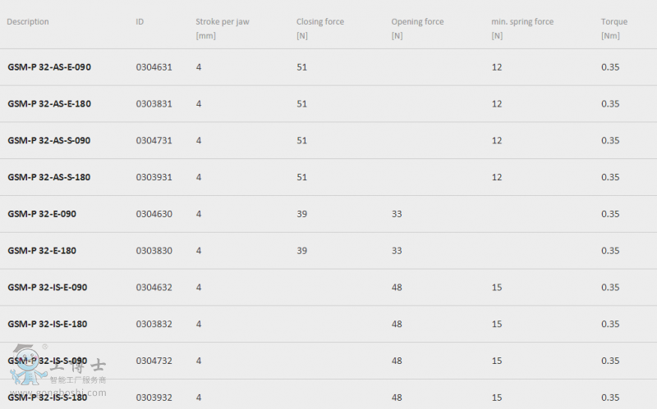Select GSM-P 32-IS-E-090 description

[x=48, y=288]
